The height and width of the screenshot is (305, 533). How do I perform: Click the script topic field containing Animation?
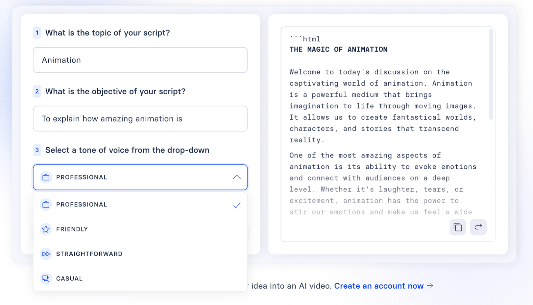(x=140, y=60)
